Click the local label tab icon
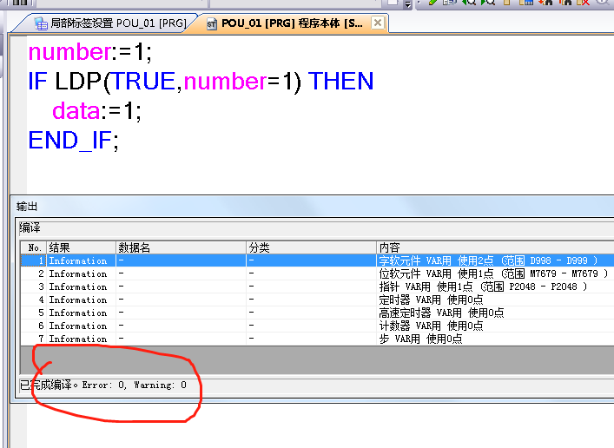The height and width of the screenshot is (448, 614). pyautogui.click(x=41, y=23)
